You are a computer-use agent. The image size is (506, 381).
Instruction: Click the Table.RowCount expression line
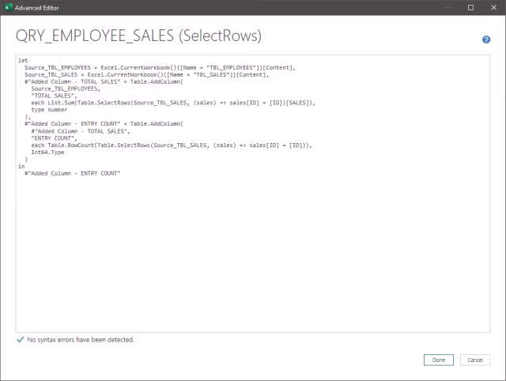coord(172,145)
